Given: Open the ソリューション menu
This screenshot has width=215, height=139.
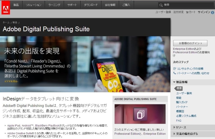Looking at the screenshot, I should 34,5.
